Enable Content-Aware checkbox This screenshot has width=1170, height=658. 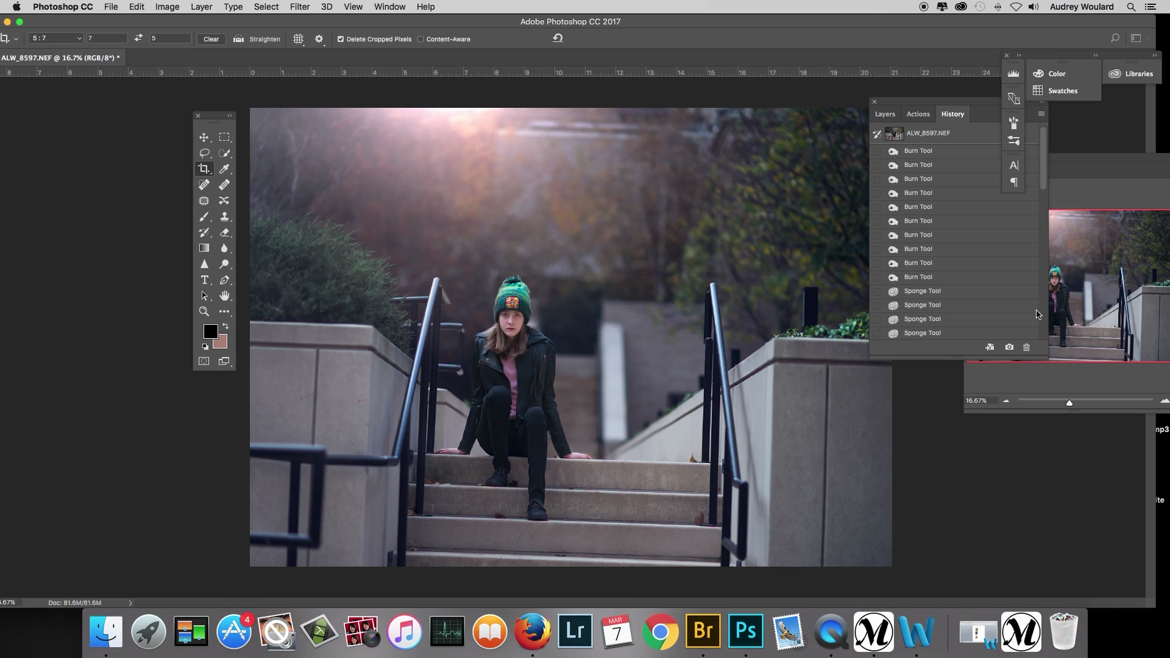(x=420, y=39)
